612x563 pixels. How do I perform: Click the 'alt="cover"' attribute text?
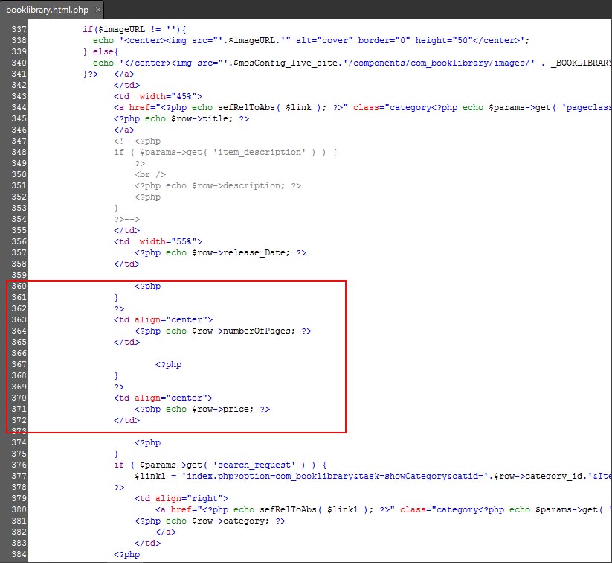click(x=324, y=40)
